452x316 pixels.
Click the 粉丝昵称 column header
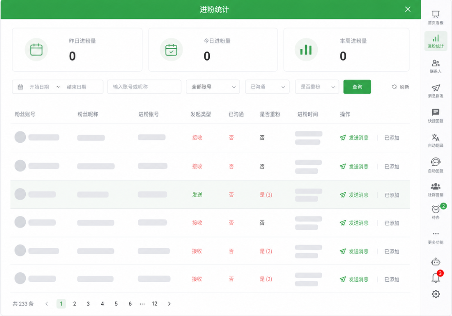click(x=88, y=114)
